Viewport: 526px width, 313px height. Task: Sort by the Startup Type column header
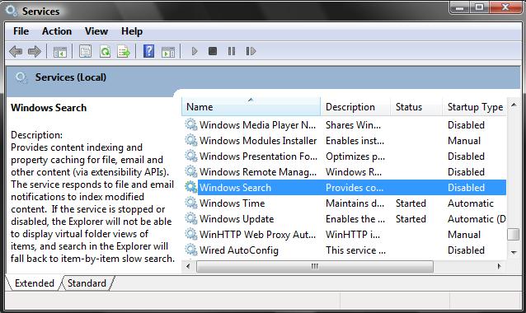[474, 107]
